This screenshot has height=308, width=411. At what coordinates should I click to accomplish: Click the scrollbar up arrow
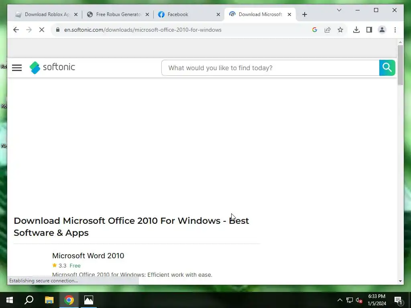point(400,42)
